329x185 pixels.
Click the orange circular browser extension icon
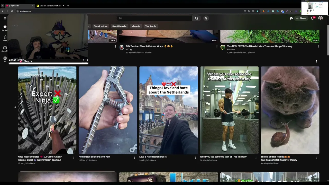click(264, 11)
